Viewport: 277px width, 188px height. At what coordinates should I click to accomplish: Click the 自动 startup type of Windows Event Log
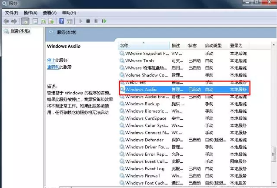[209, 168]
